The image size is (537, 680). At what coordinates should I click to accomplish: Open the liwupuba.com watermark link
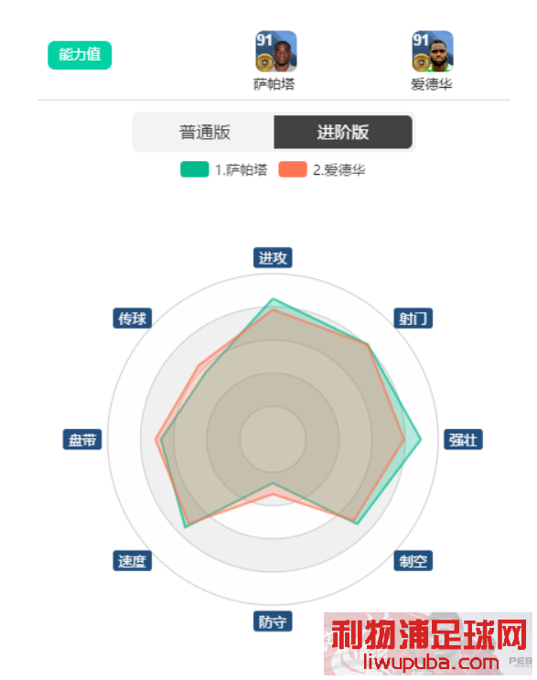click(431, 663)
